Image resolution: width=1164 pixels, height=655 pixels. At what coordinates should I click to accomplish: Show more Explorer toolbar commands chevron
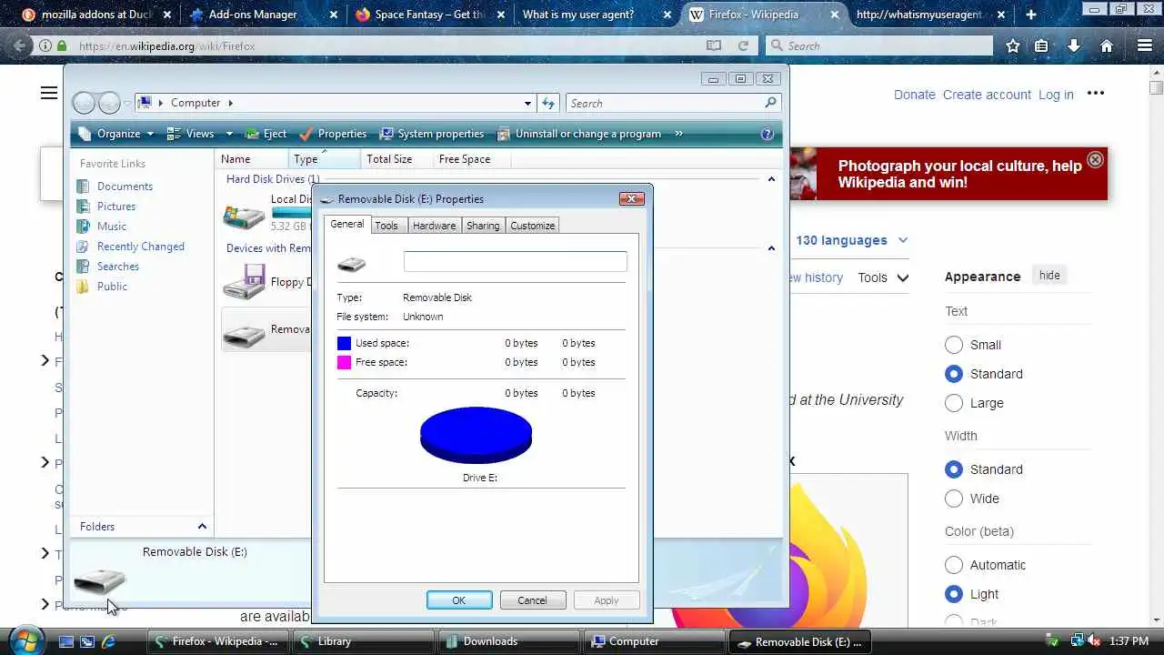[x=678, y=134]
